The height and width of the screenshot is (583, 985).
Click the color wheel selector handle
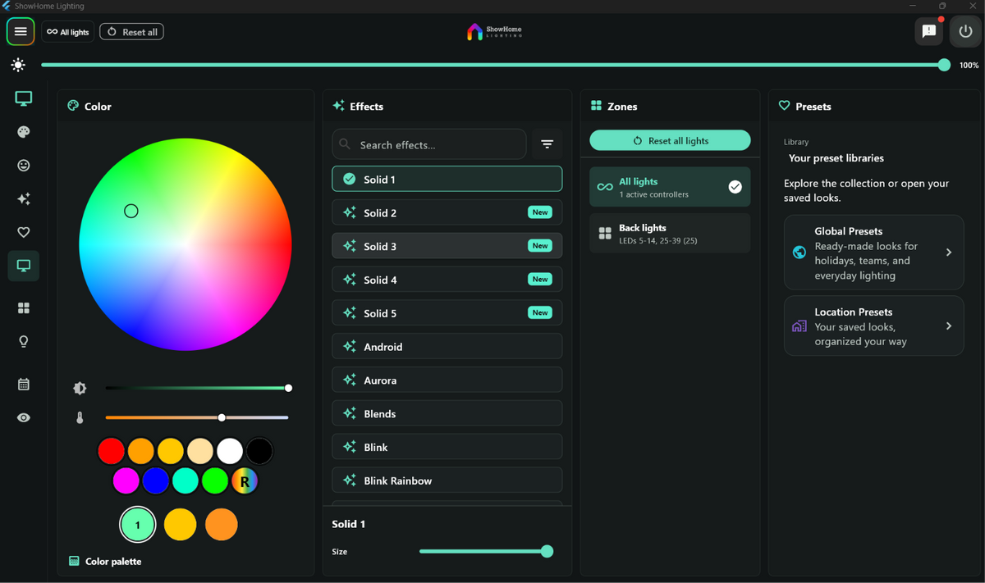[131, 212]
